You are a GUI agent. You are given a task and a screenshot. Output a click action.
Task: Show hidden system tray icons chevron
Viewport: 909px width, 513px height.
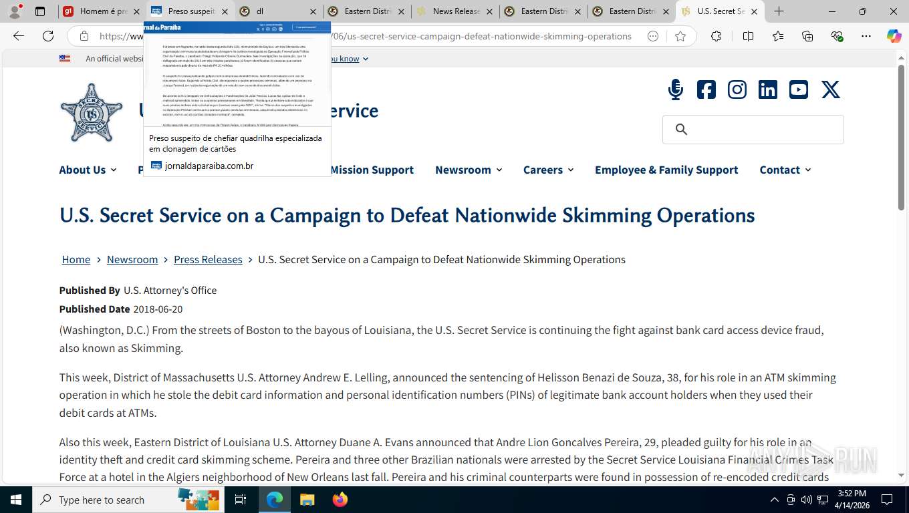tap(775, 500)
